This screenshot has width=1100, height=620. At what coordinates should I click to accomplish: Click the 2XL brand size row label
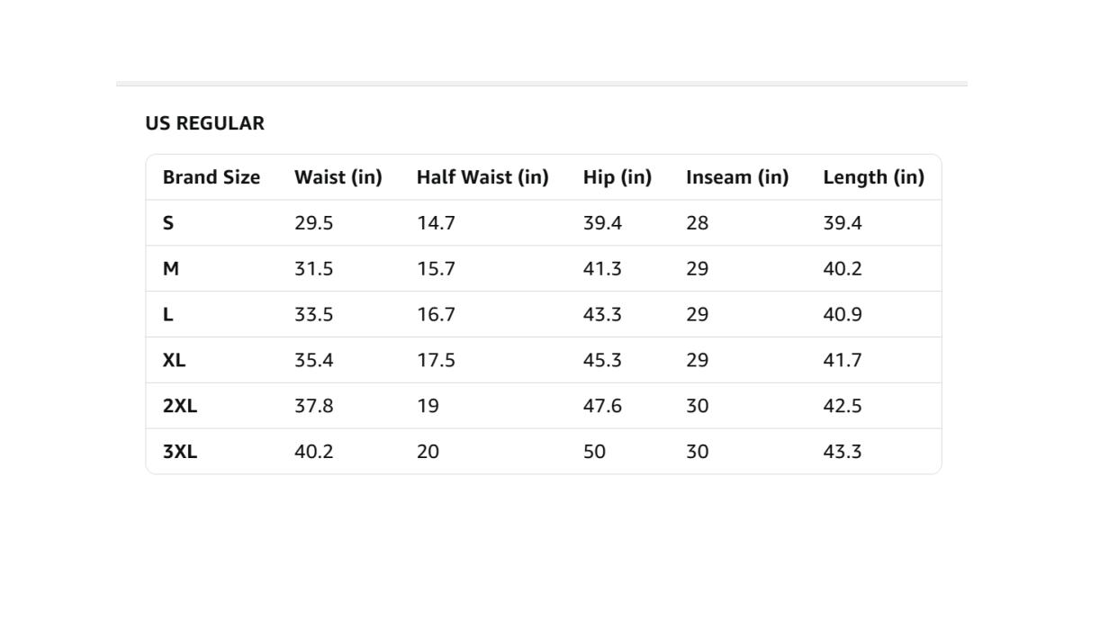tap(179, 406)
